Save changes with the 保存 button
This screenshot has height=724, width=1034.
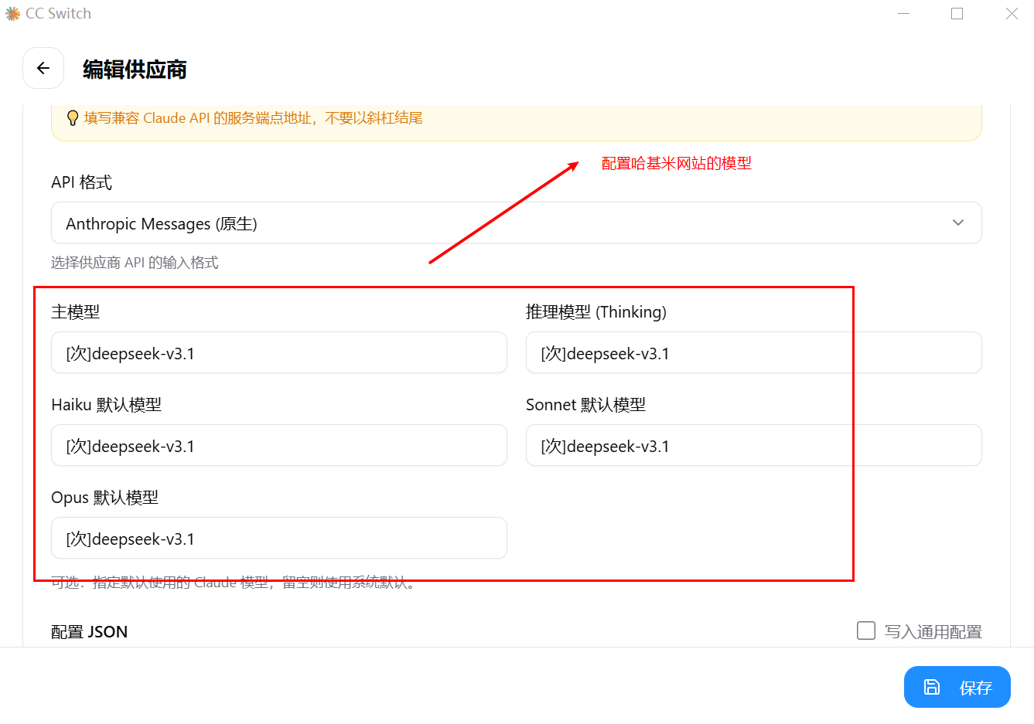click(x=957, y=687)
